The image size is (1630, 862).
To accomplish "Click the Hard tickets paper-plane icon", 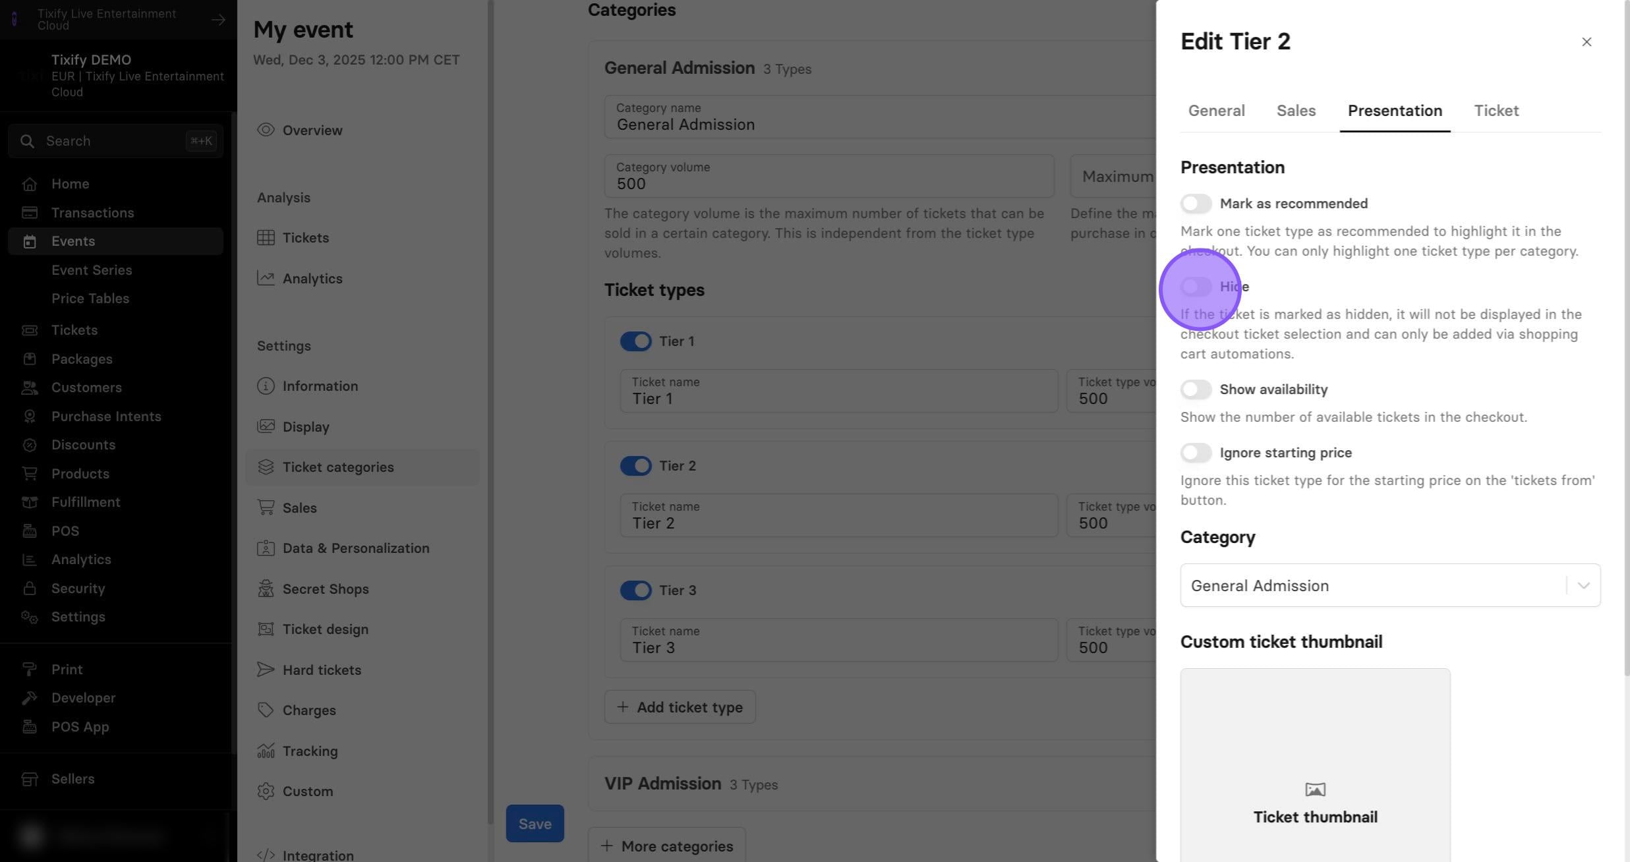I will pyautogui.click(x=266, y=670).
